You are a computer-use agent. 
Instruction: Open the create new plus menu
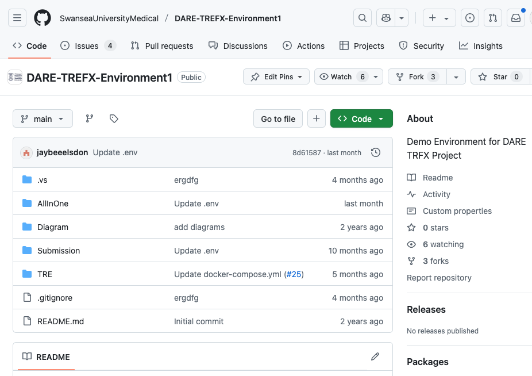(439, 18)
